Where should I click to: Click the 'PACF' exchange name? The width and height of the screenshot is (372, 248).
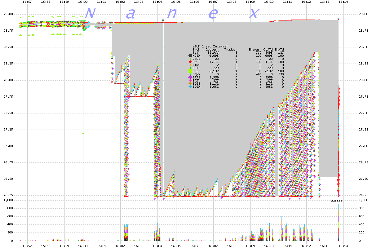coord(197,62)
